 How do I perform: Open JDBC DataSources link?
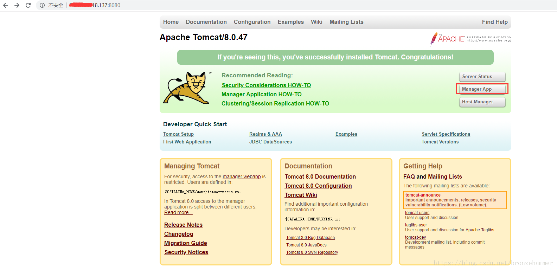point(270,142)
